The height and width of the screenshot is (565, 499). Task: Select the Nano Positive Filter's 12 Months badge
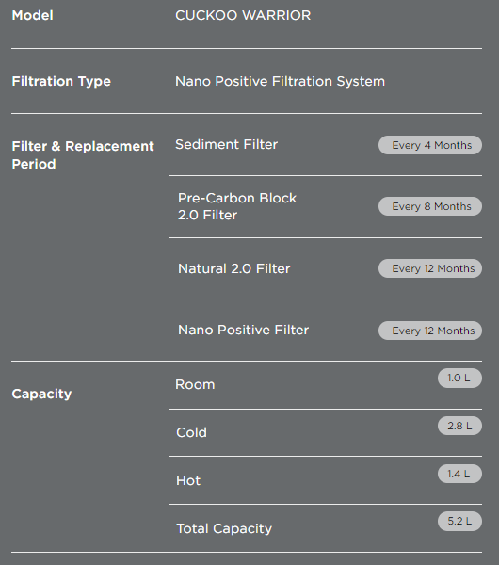coord(430,331)
